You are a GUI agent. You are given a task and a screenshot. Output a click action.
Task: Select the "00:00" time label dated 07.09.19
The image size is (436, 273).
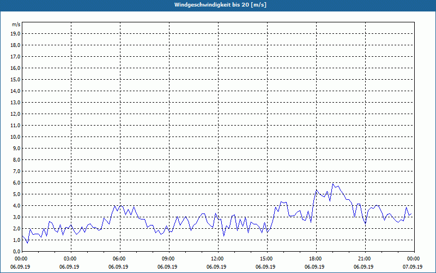pos(414,259)
